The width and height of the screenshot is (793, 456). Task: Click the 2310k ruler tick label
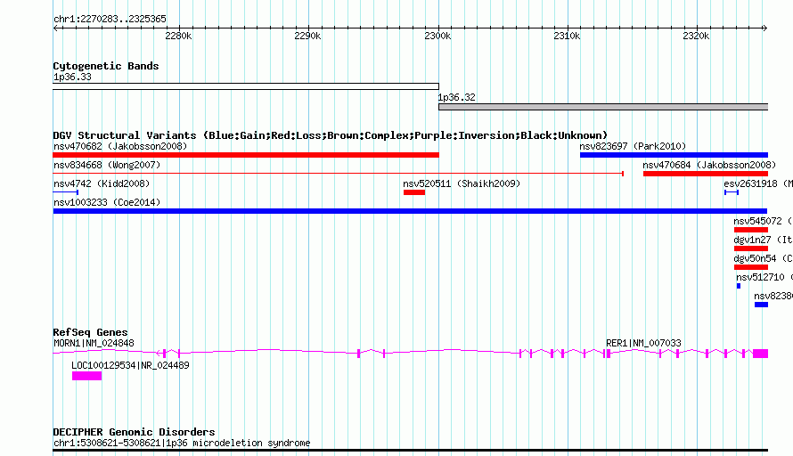tap(567, 36)
